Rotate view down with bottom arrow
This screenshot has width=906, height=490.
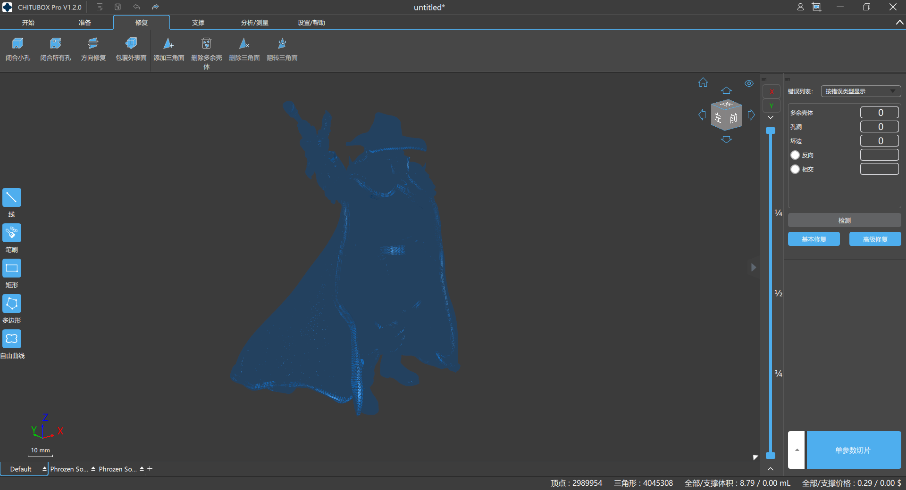pos(726,139)
